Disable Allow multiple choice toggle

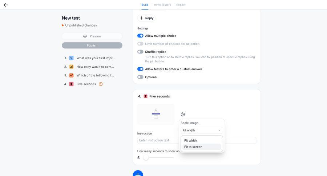coord(140,36)
